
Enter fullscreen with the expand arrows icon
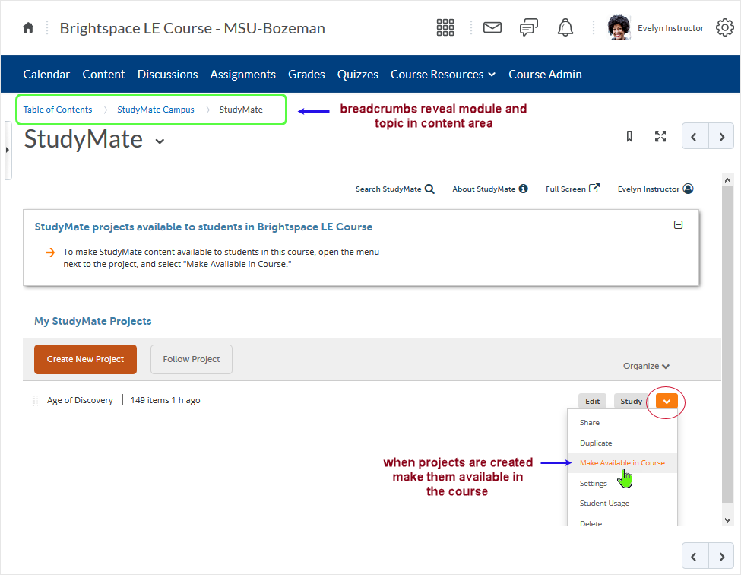click(x=660, y=137)
